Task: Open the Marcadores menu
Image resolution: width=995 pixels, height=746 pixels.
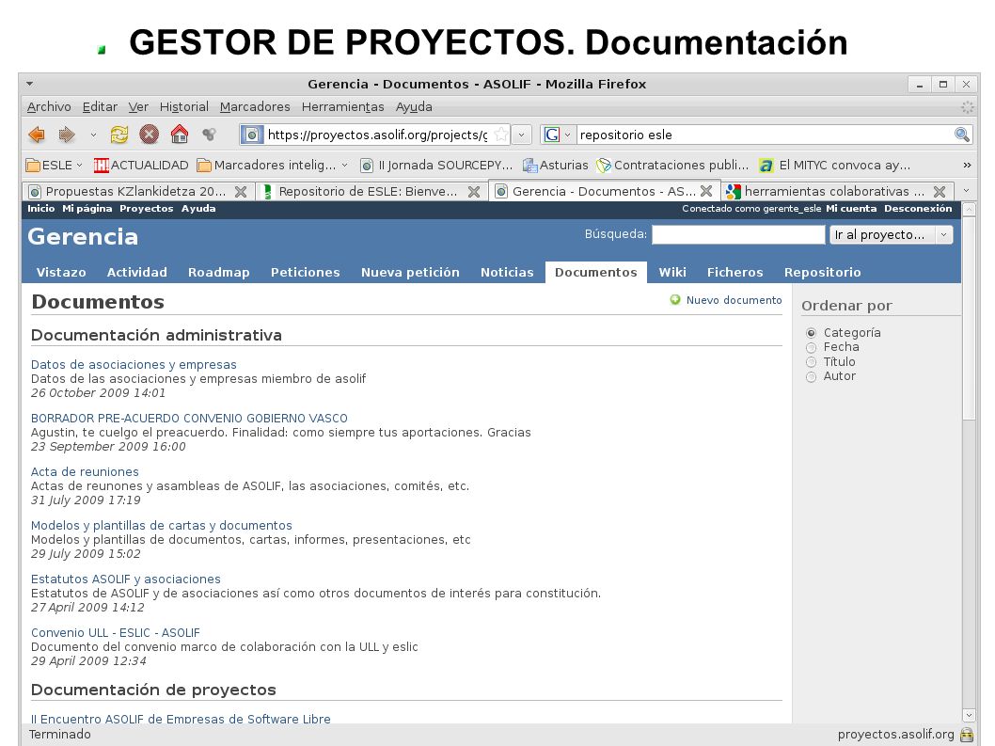Action: [255, 106]
